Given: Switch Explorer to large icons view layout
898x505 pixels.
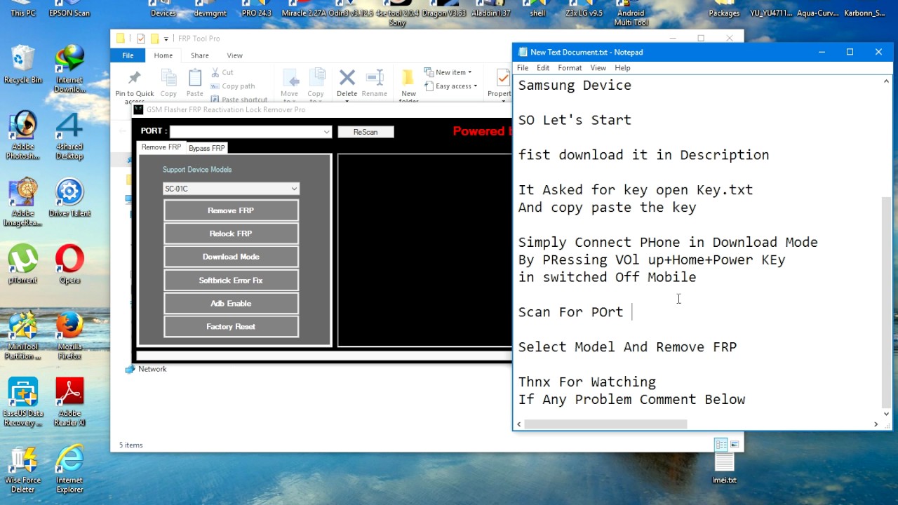Looking at the screenshot, I should 735,445.
